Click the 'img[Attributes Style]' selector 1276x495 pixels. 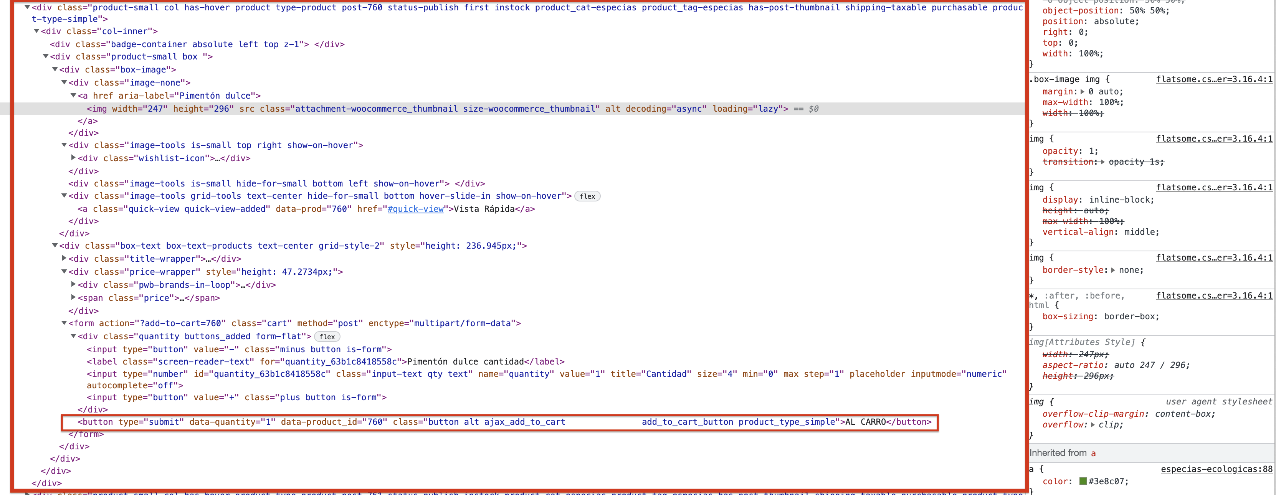coord(1082,342)
